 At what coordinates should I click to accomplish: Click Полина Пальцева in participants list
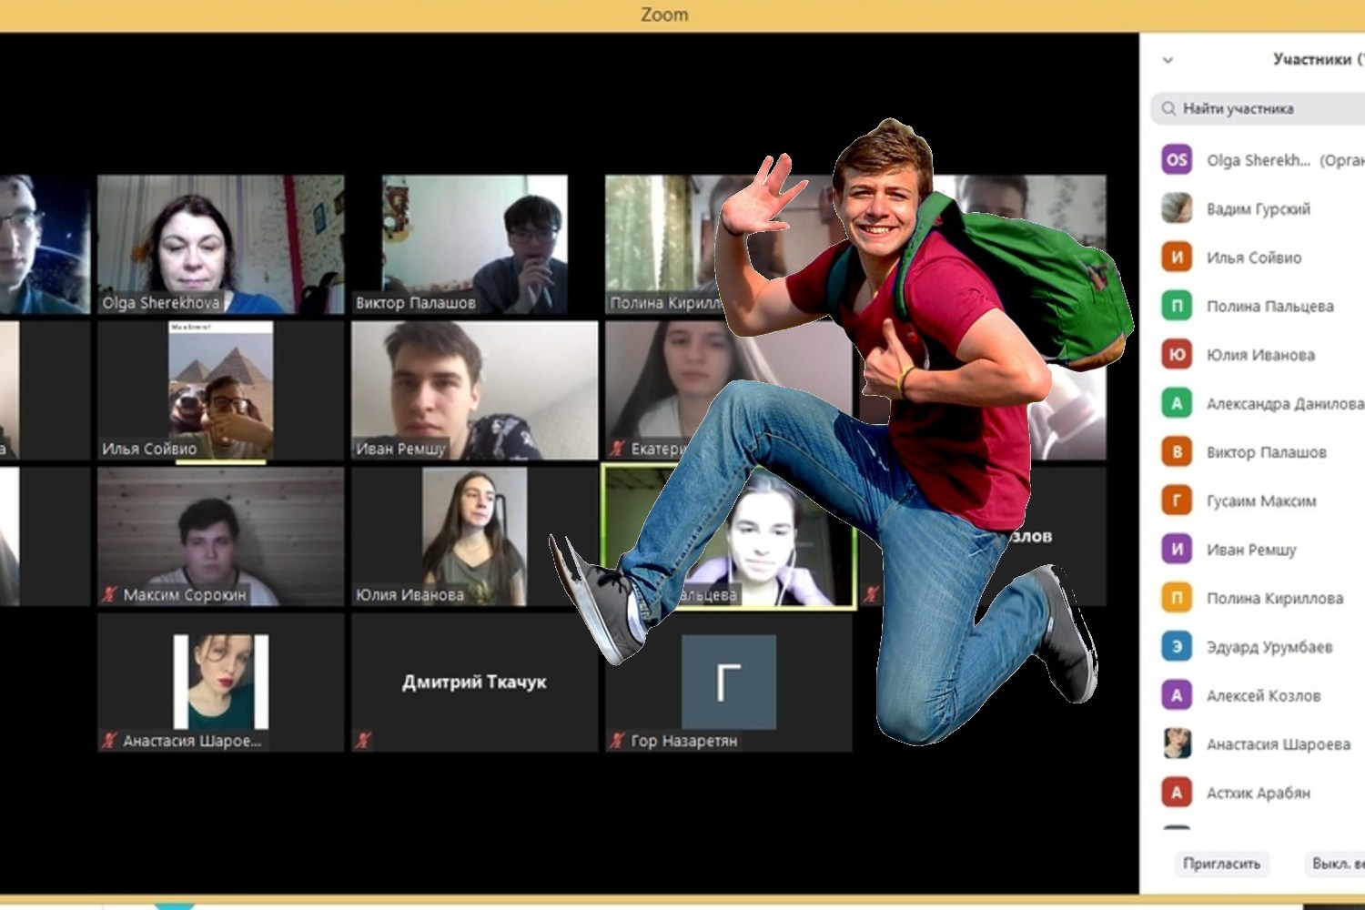1270,306
